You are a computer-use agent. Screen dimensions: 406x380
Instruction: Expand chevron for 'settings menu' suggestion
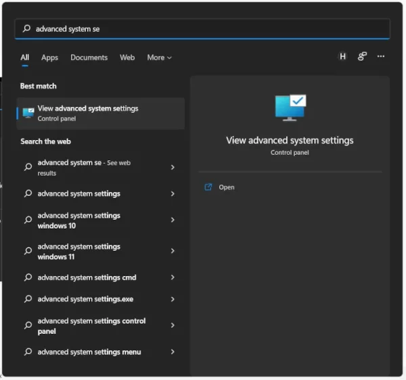173,352
